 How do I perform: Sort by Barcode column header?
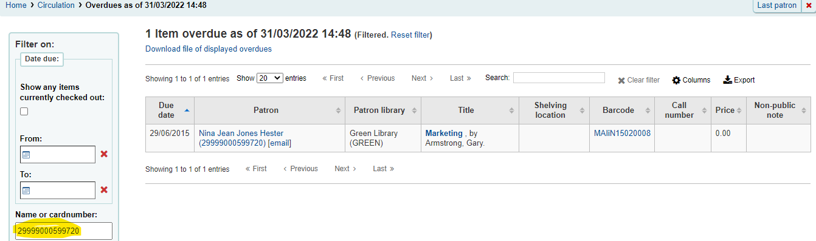click(621, 110)
